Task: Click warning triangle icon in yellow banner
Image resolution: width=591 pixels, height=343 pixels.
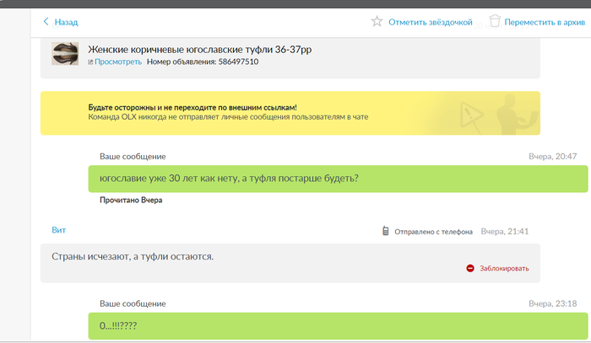Action: [x=471, y=115]
